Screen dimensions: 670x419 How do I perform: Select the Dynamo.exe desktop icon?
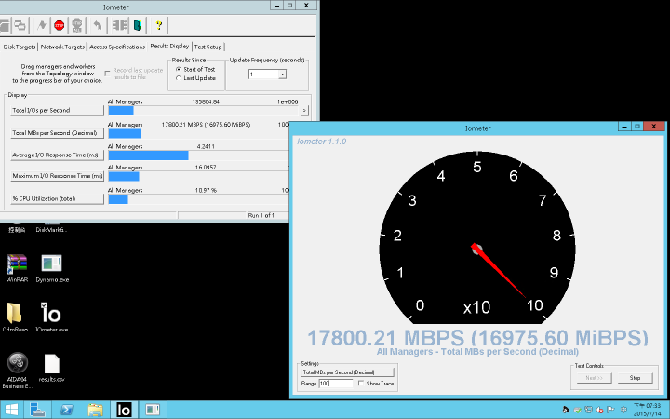tap(52, 269)
